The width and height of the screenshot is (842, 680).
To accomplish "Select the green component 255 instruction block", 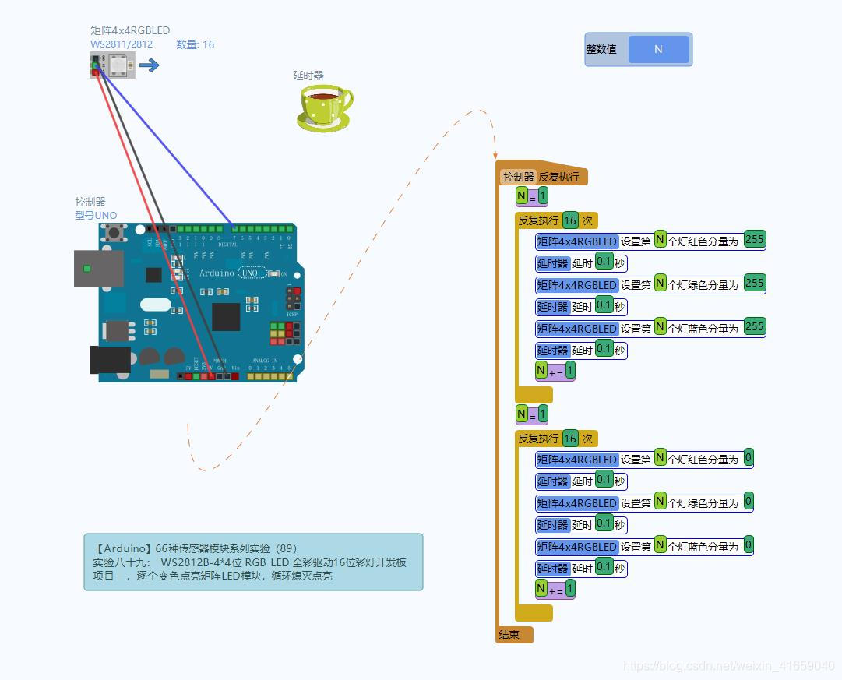I will tap(651, 284).
